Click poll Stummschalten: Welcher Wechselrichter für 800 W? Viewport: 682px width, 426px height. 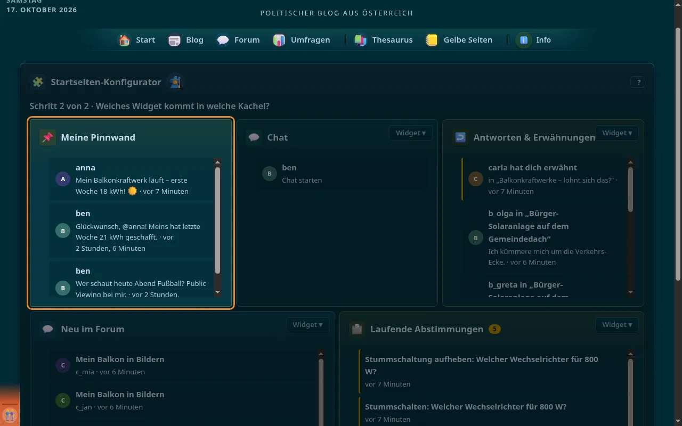(x=492, y=412)
